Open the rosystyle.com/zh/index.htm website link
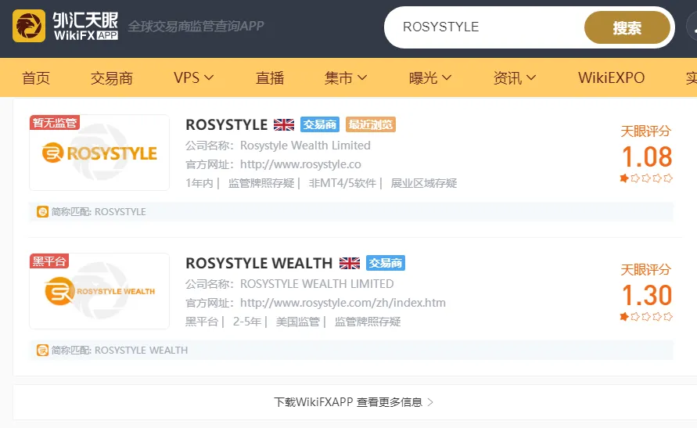Viewport: 697px width, 428px height. 343,303
